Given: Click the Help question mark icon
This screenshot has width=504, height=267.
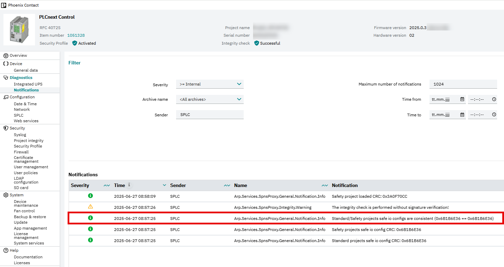Looking at the screenshot, I should point(6,250).
